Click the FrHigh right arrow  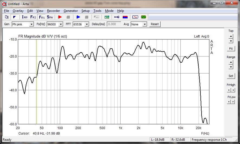[233, 90]
